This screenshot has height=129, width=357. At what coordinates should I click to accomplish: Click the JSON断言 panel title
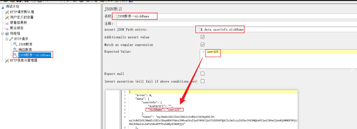point(113,9)
